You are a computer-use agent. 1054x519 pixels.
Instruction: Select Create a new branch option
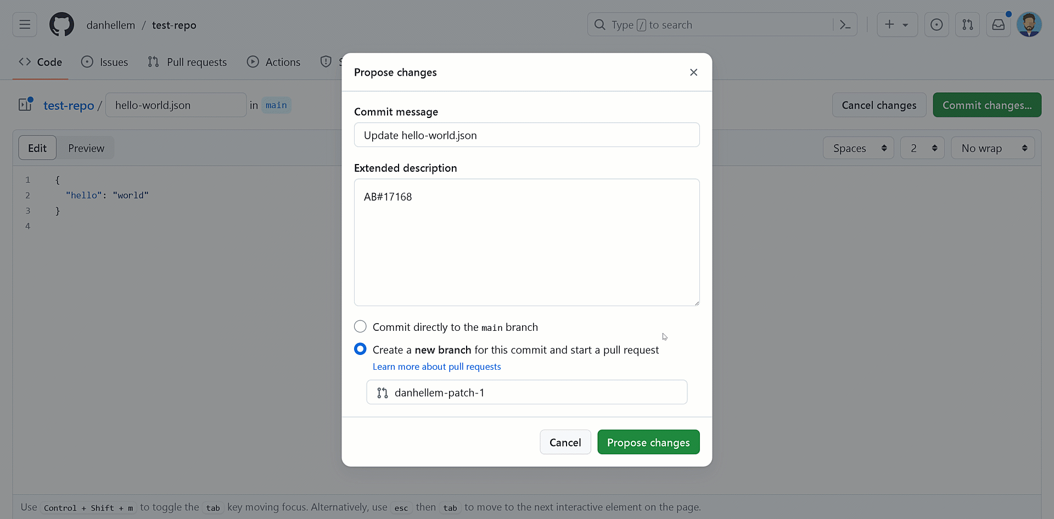tap(360, 349)
